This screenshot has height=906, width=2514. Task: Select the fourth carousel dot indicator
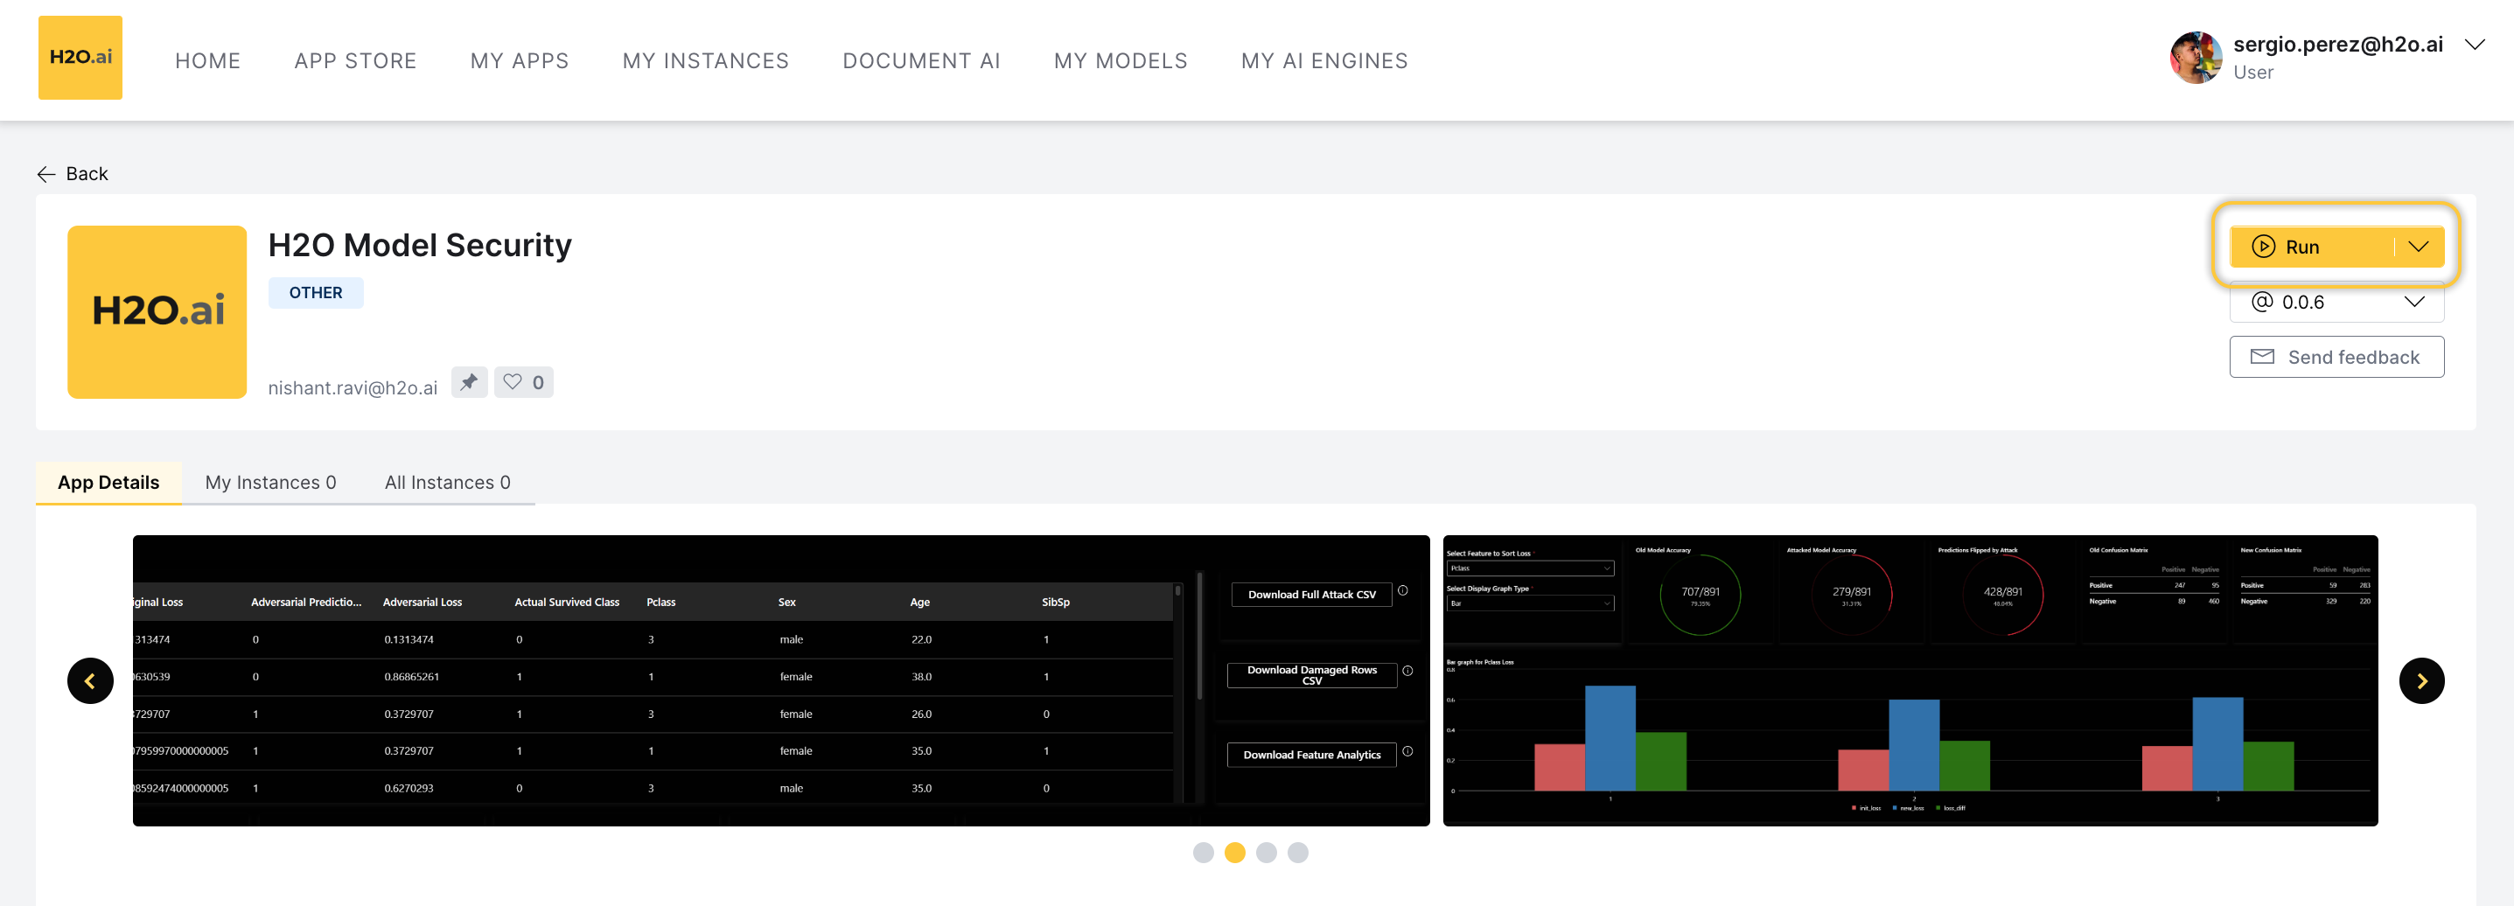[x=1297, y=853]
